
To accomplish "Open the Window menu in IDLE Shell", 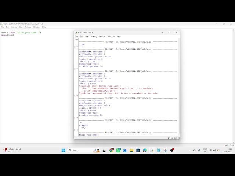I will click(111, 37).
